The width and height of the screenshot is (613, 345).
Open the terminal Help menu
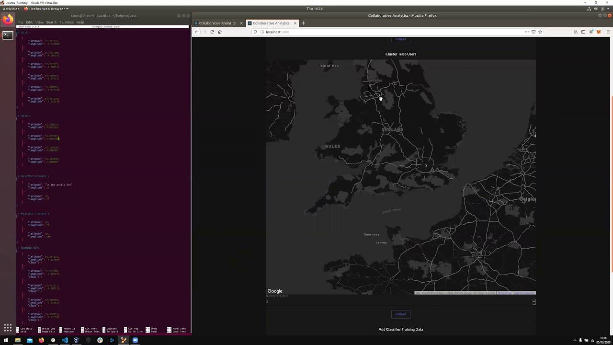coord(80,23)
